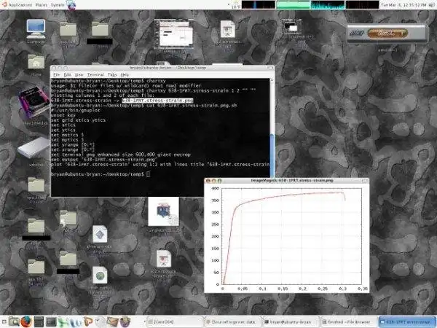Image resolution: width=437 pixels, height=328 pixels.
Task: Switch to the File Browser taskbar window
Action: (349, 322)
